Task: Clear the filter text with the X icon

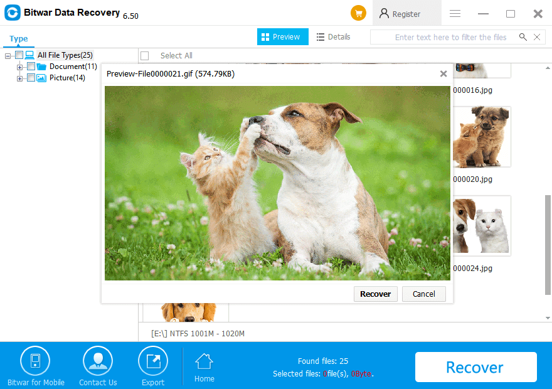Action: [537, 37]
